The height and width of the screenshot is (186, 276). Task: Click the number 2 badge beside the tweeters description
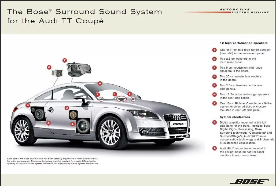pos(214,59)
